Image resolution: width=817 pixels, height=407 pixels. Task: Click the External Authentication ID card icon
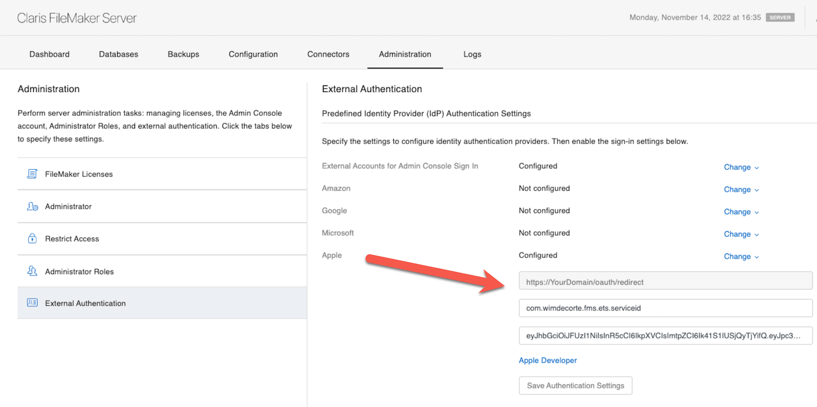pos(32,303)
